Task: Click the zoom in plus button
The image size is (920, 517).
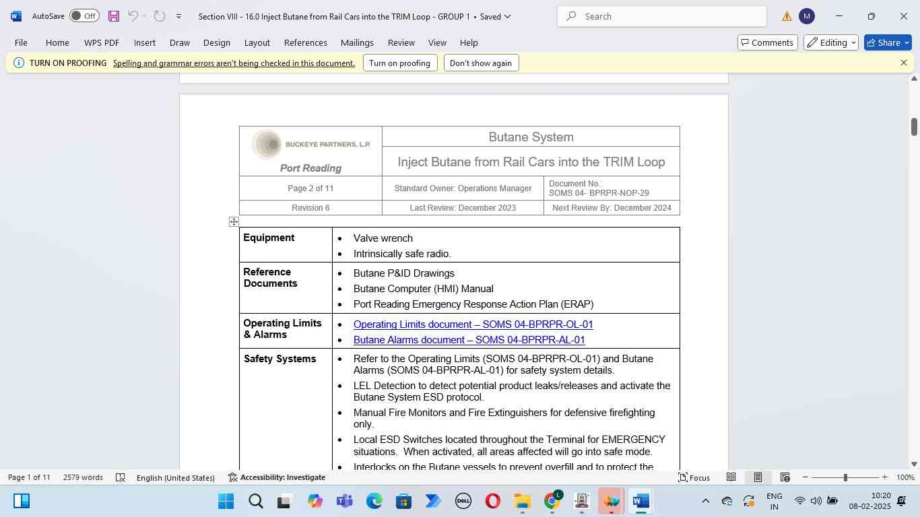Action: [884, 477]
